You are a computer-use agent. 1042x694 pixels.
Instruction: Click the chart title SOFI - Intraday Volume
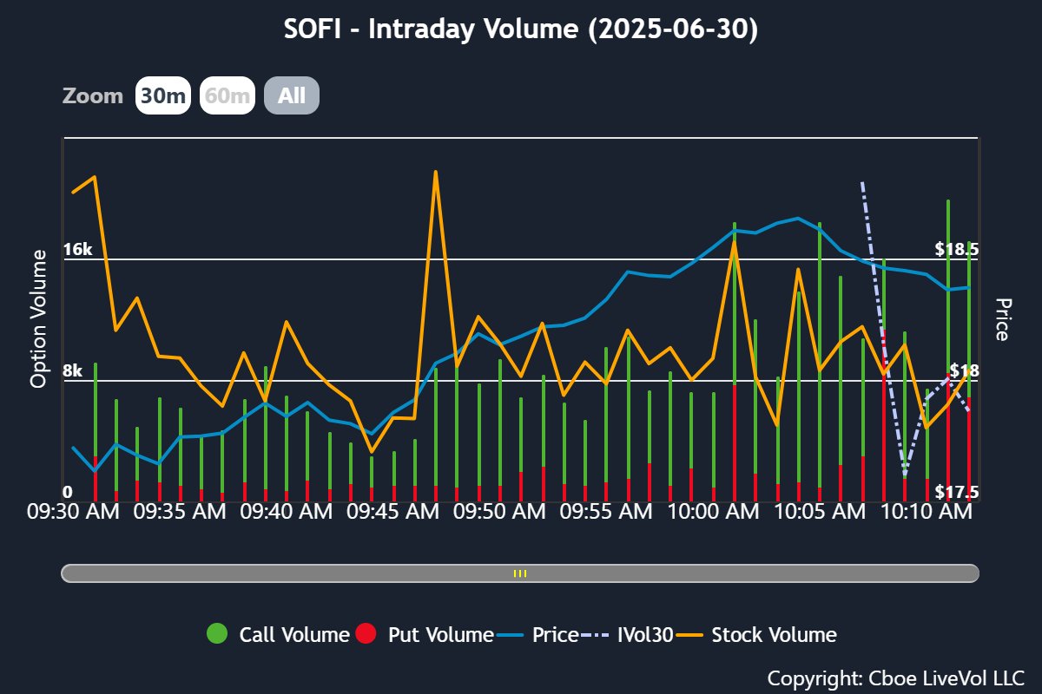[521, 29]
